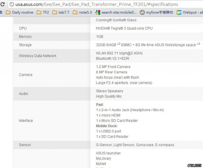Click the Storage row label
The image size is (203, 168).
pos(25,45)
